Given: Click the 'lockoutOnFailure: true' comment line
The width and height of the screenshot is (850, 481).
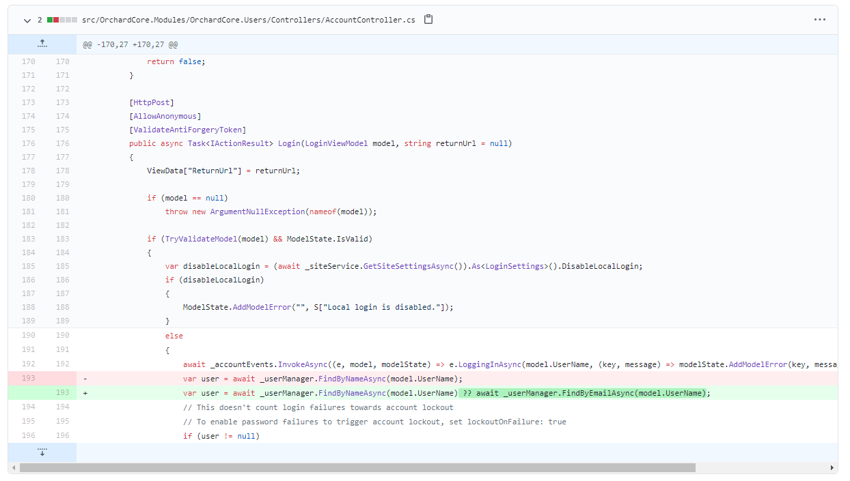Looking at the screenshot, I should (374, 422).
